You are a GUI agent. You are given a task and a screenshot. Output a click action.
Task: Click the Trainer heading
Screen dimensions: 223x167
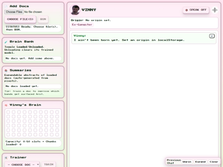click(18, 158)
